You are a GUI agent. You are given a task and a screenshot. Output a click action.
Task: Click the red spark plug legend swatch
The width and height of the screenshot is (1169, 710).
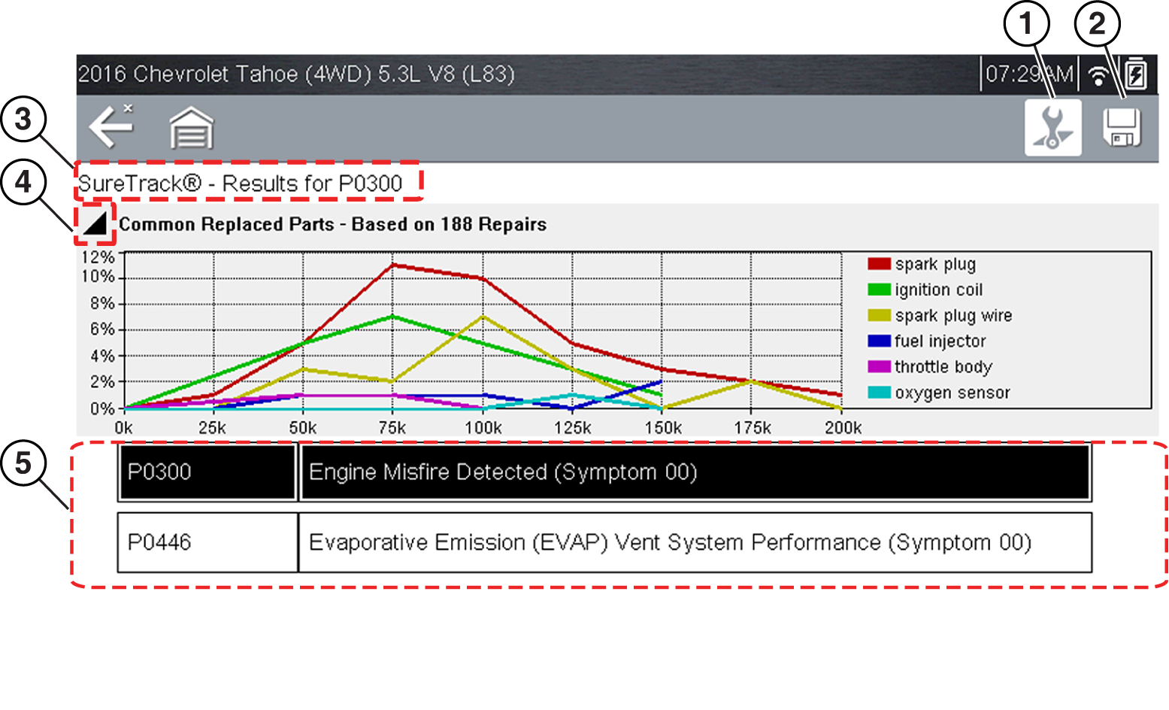pyautogui.click(x=879, y=264)
